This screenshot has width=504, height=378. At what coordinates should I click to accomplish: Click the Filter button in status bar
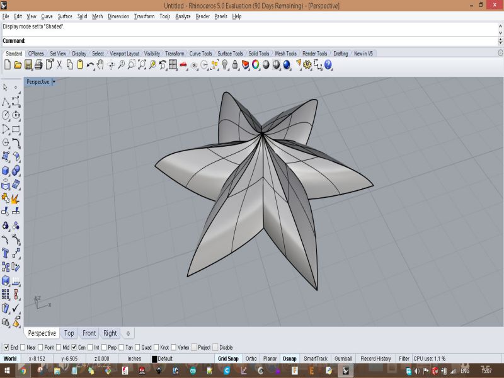(404, 358)
